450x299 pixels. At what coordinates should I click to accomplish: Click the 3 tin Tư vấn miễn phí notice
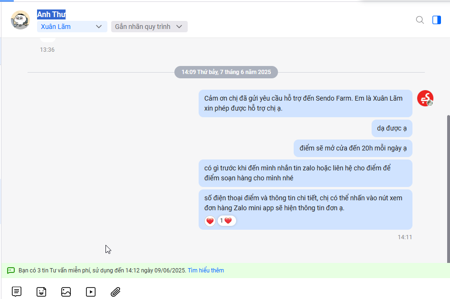coord(102,271)
